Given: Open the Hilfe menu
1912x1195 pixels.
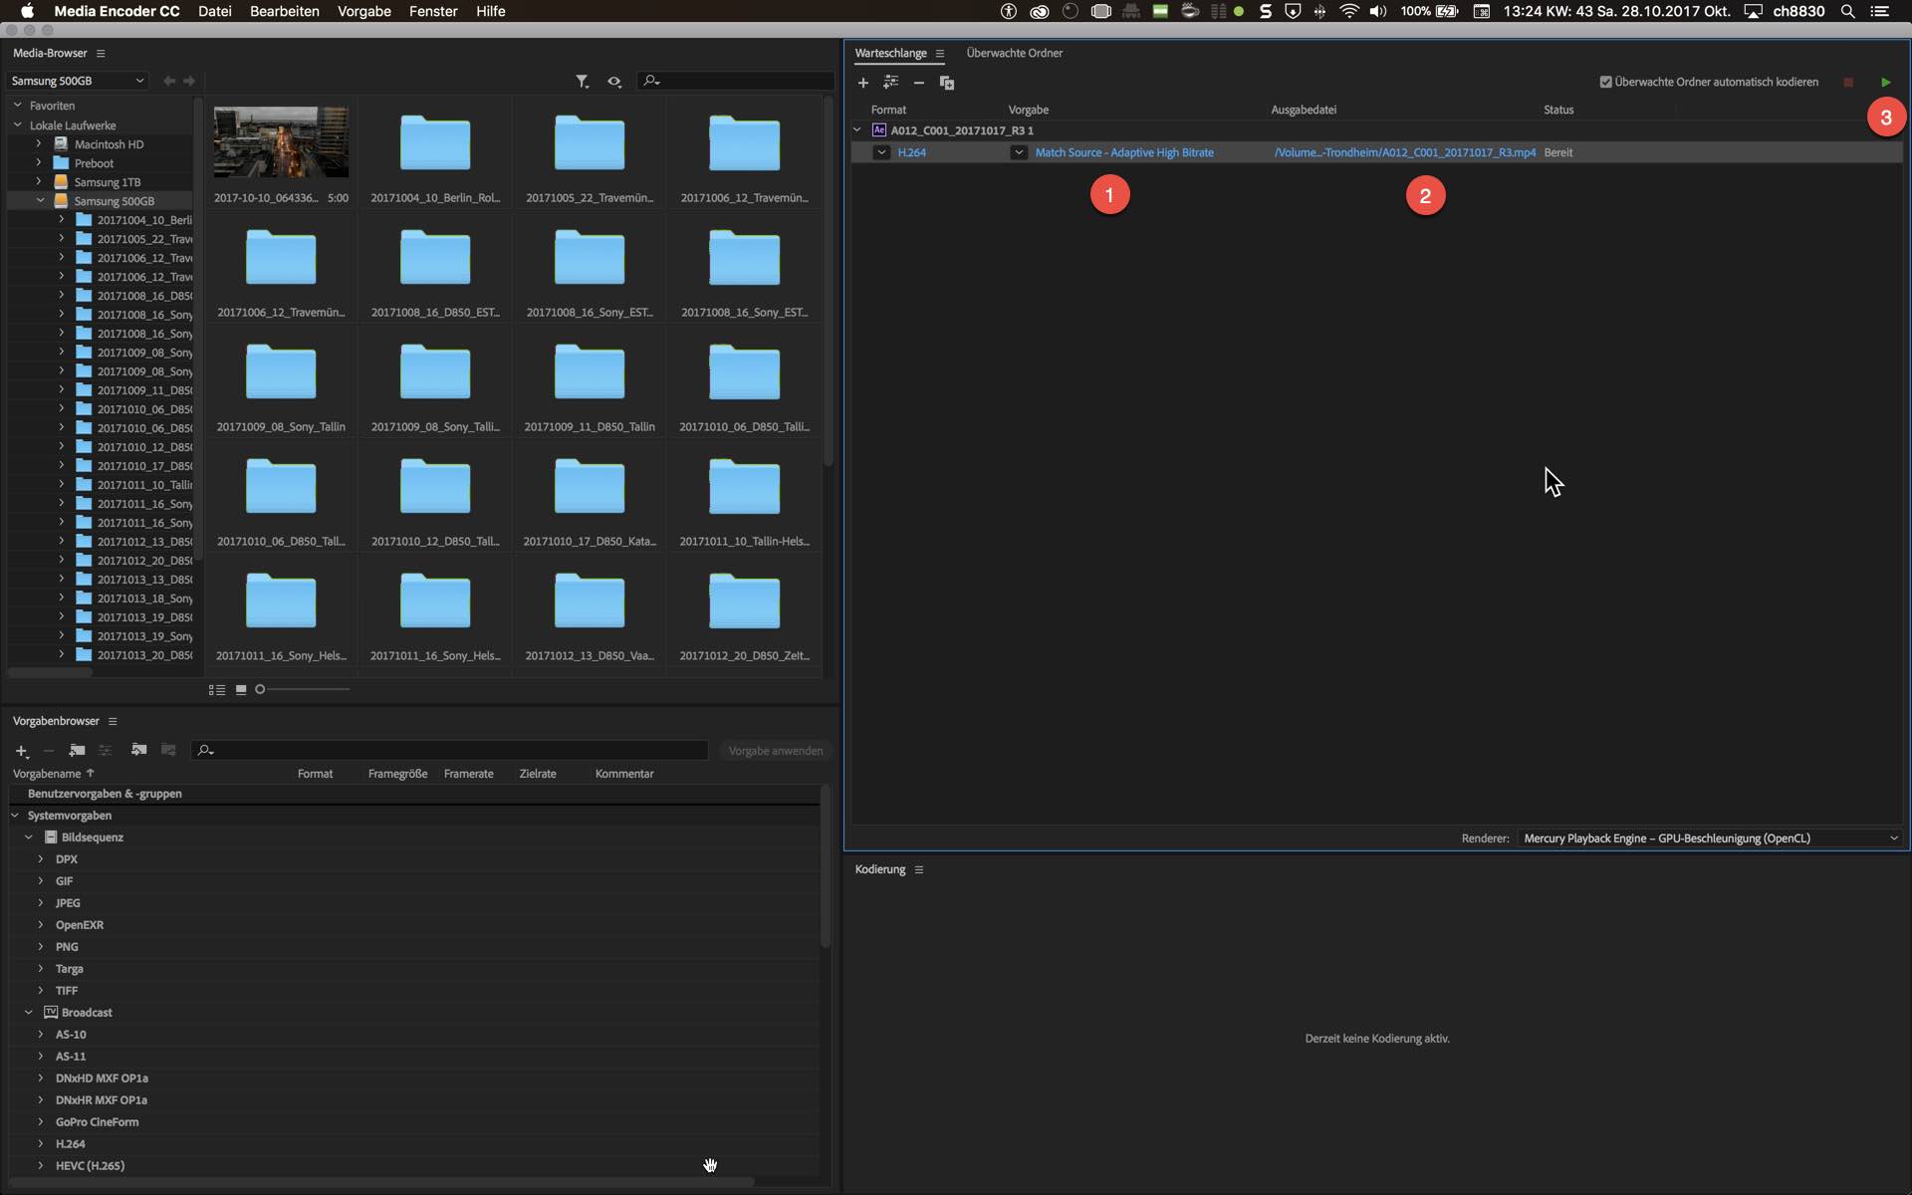Looking at the screenshot, I should pos(491,11).
